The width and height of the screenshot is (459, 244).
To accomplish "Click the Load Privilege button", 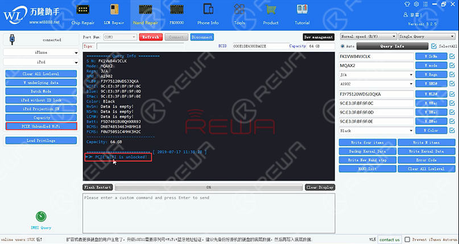I will click(x=42, y=140).
